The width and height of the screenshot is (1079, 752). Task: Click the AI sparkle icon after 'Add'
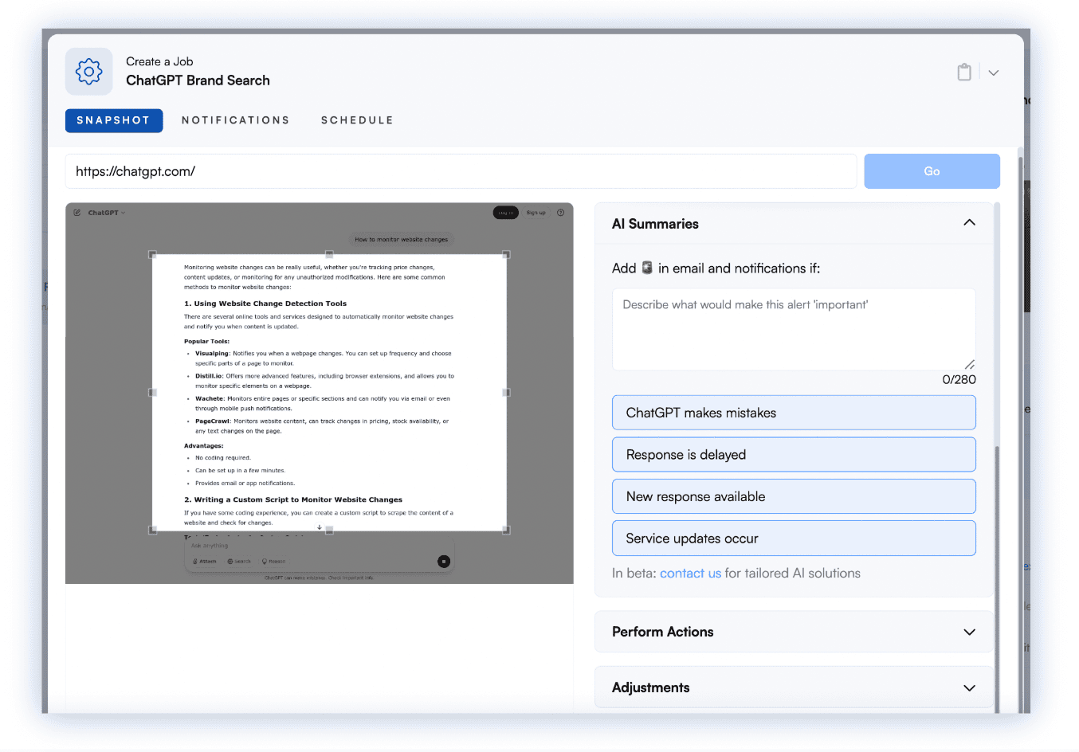click(647, 268)
